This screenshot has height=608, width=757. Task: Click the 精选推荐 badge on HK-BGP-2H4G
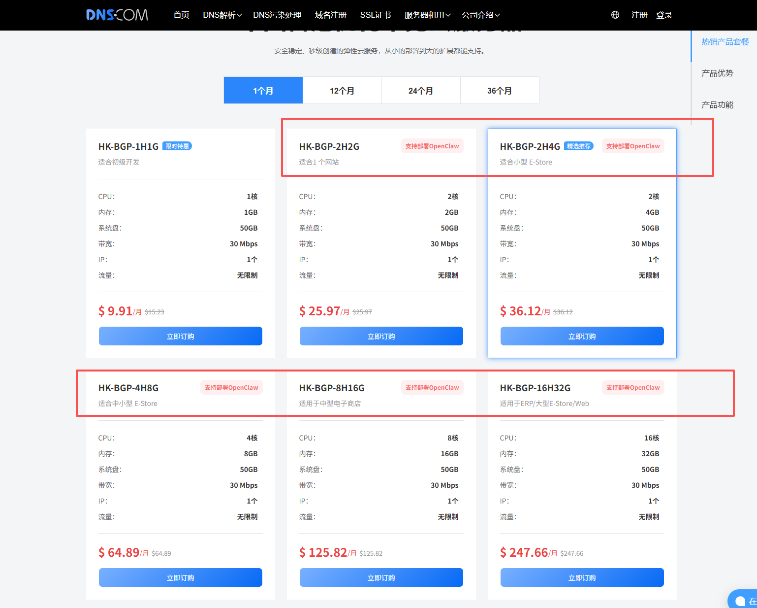pyautogui.click(x=578, y=146)
